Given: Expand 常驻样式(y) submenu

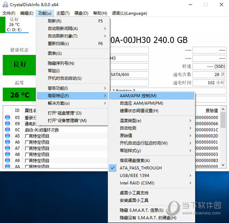Looking at the screenshot, I should point(152,151).
